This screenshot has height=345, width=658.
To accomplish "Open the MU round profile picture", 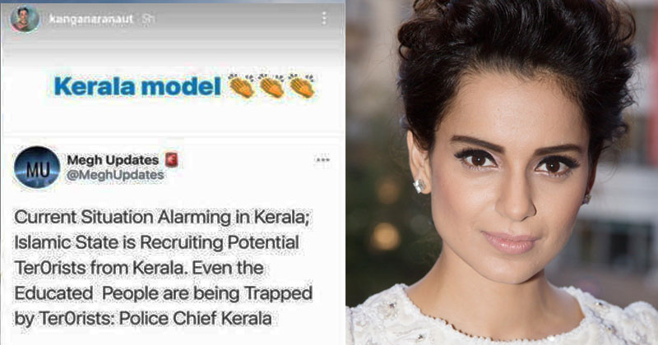I will (37, 168).
